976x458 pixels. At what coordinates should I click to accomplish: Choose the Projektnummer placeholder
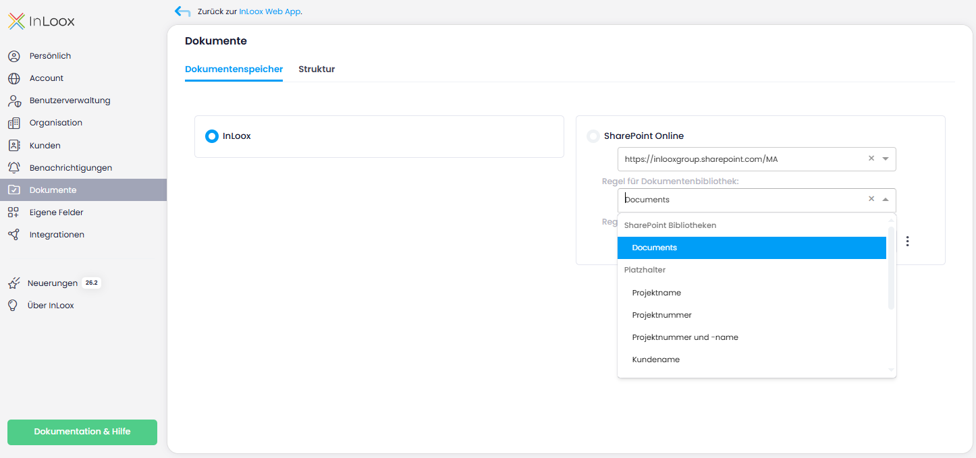(752, 315)
